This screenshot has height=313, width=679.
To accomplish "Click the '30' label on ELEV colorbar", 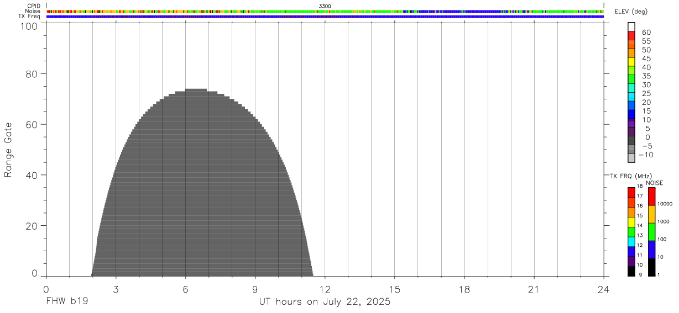I will point(646,85).
